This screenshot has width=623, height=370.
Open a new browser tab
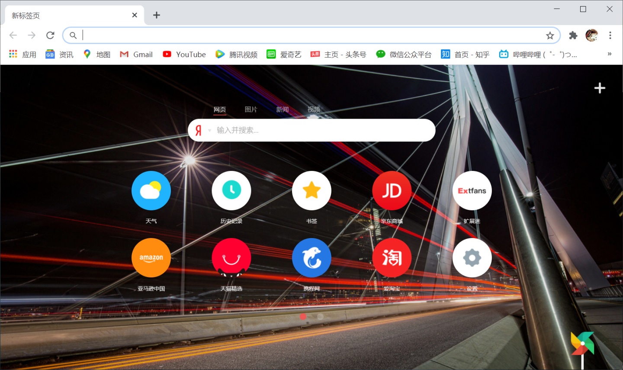[x=157, y=15]
